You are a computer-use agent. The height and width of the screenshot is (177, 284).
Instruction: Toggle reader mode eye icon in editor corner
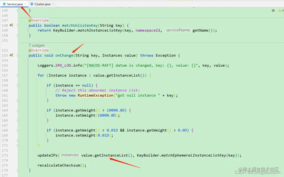point(273,11)
